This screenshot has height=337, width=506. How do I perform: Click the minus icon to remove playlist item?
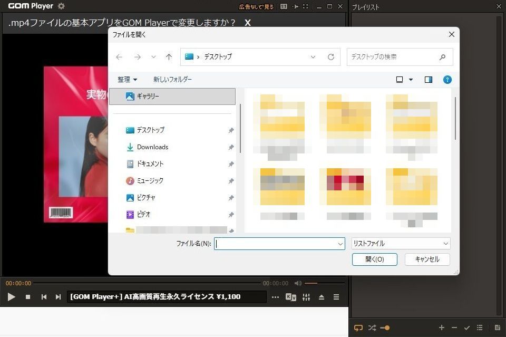(454, 328)
